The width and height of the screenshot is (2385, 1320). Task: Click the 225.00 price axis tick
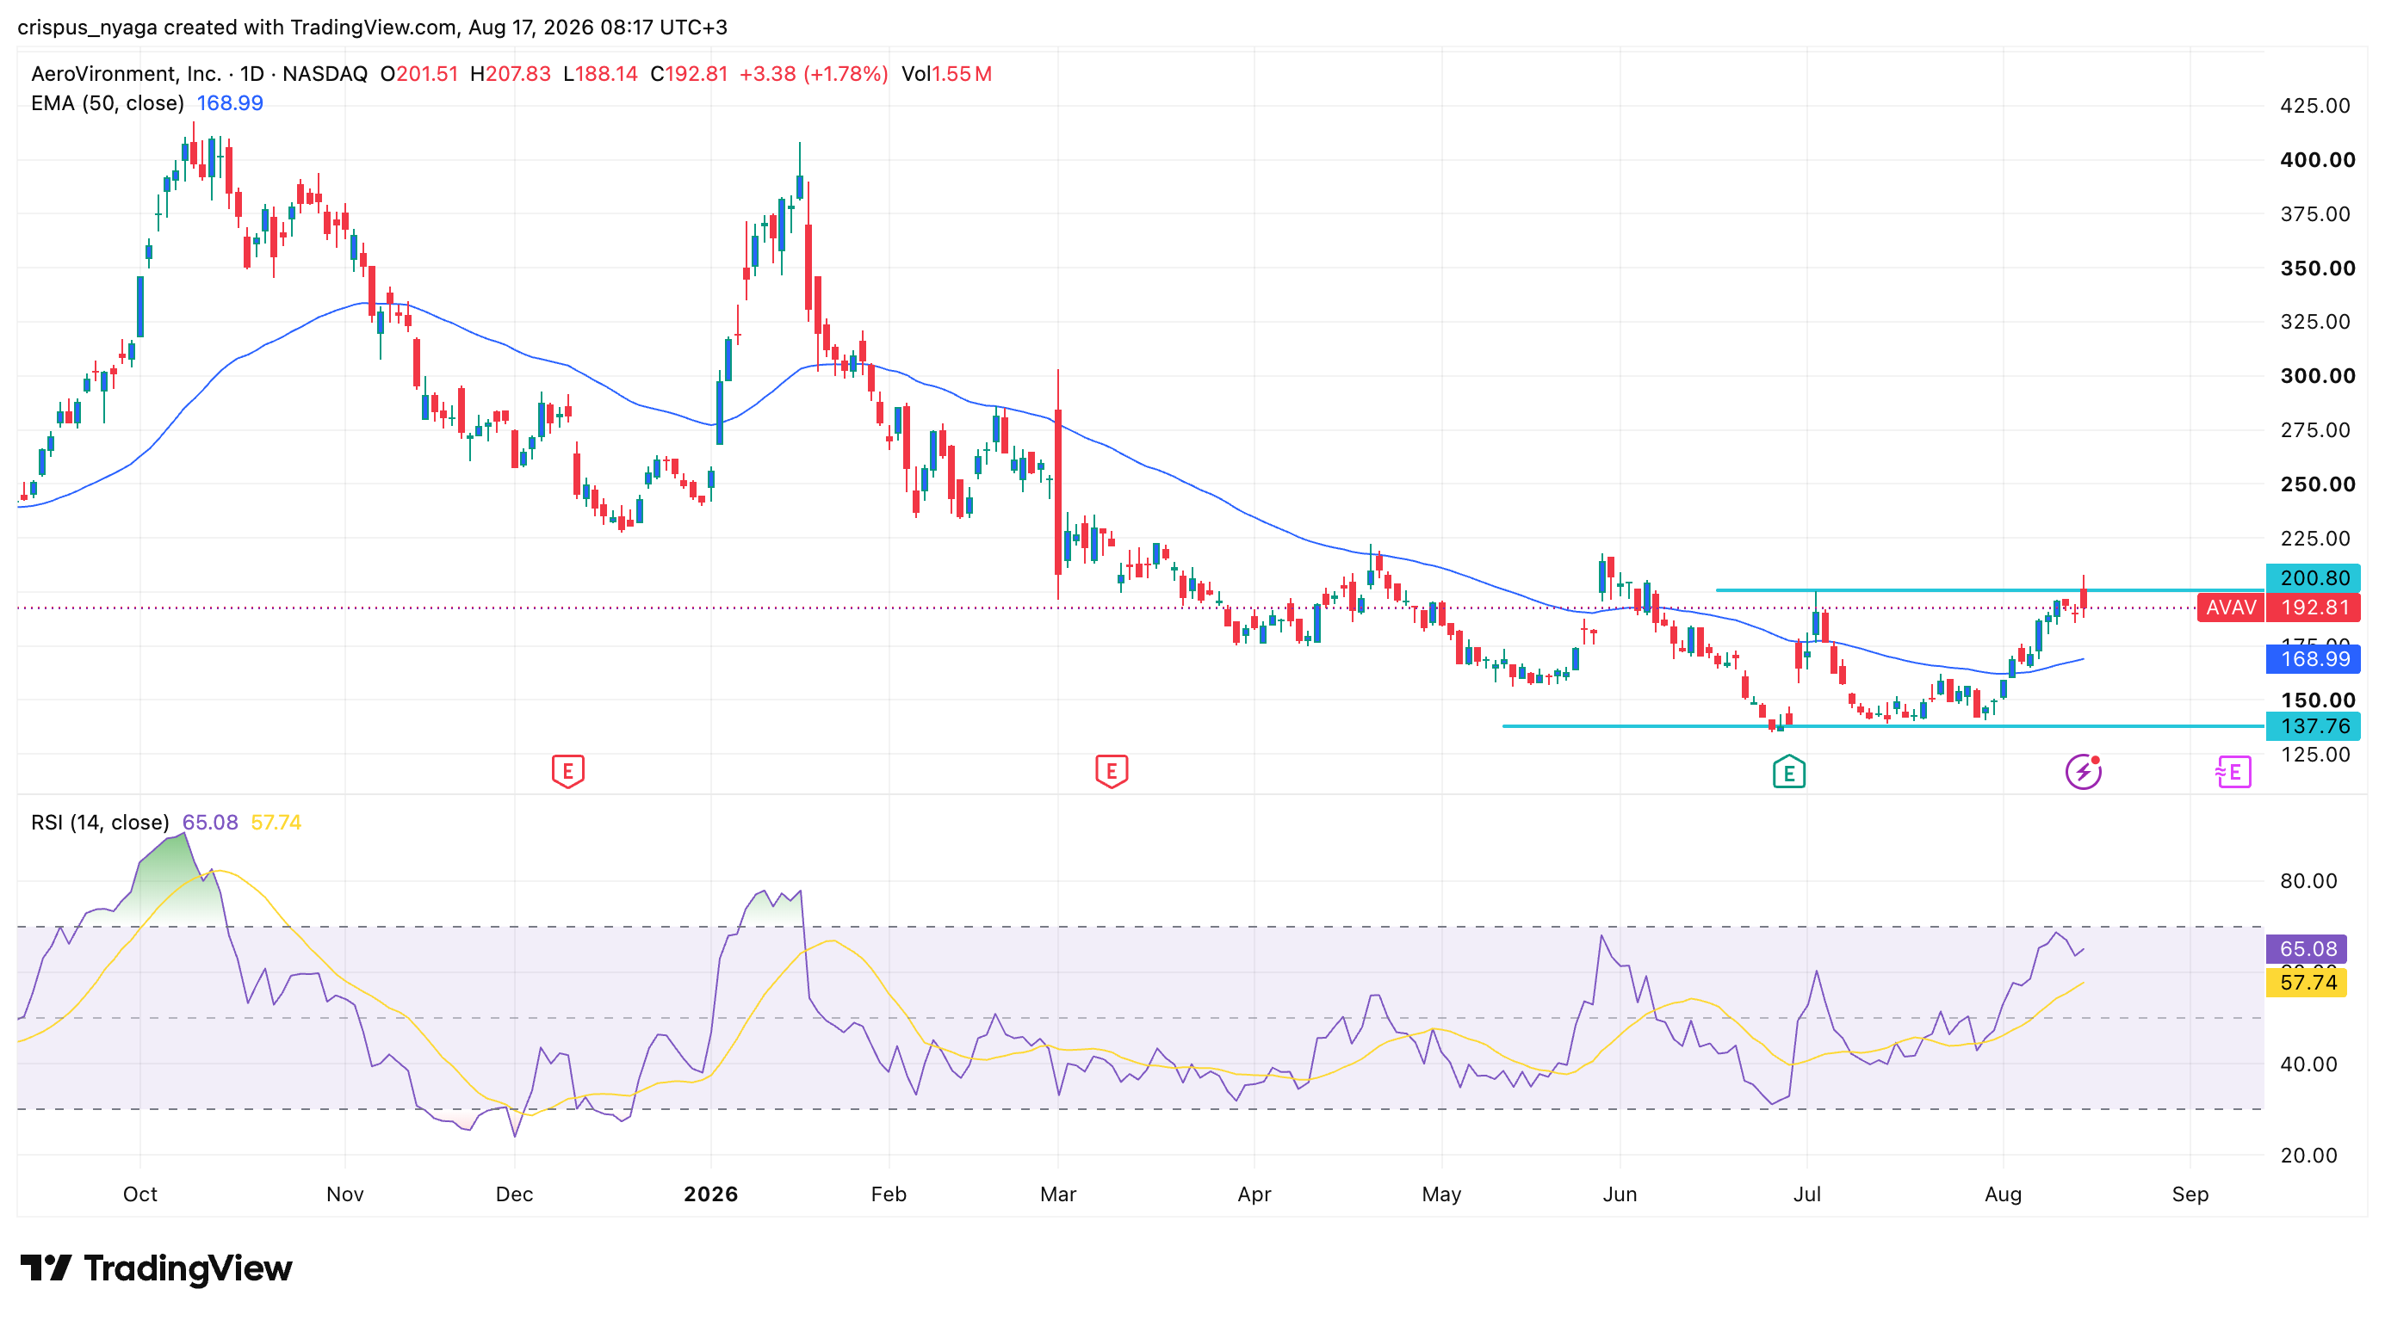(2314, 539)
